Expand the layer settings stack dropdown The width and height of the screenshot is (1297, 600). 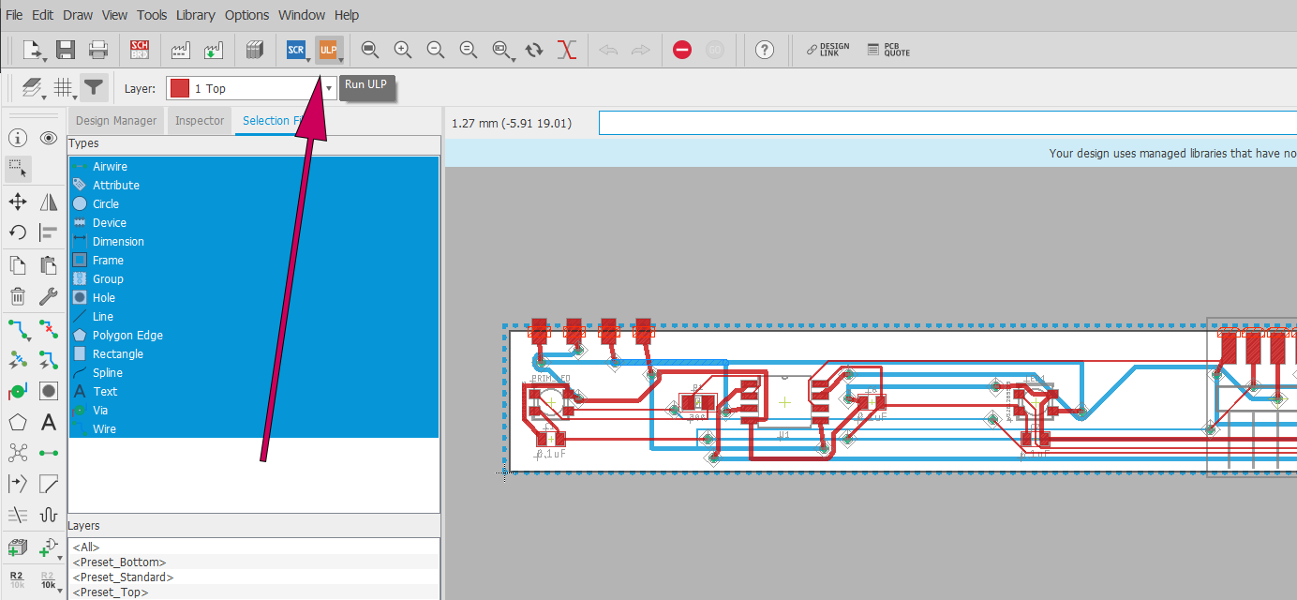pyautogui.click(x=34, y=88)
